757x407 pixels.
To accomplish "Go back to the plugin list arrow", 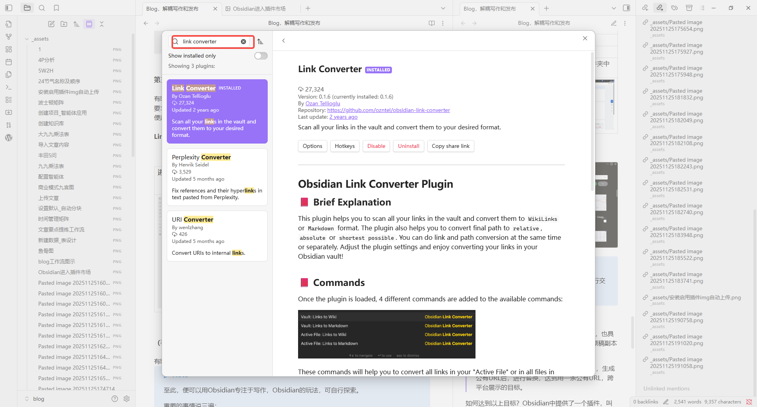I will pyautogui.click(x=283, y=41).
